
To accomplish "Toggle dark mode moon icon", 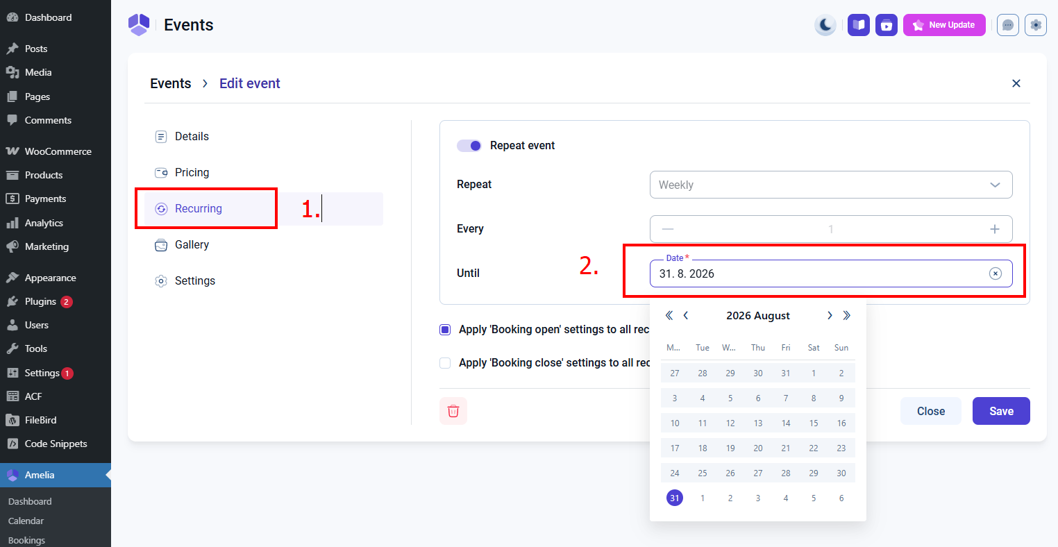I will click(825, 25).
